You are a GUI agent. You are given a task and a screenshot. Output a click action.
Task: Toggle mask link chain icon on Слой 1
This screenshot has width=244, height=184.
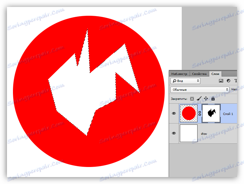coord(200,113)
